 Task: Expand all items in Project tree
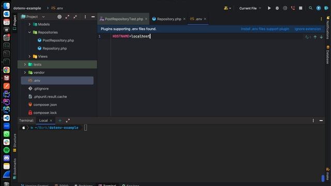point(67,17)
